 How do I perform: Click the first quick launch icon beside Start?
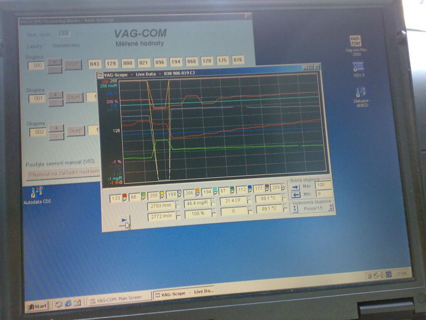click(59, 304)
